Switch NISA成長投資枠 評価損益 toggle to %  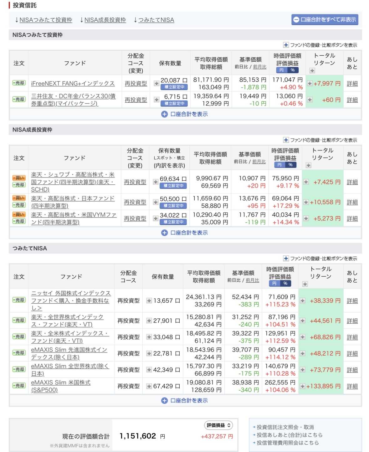(x=290, y=165)
